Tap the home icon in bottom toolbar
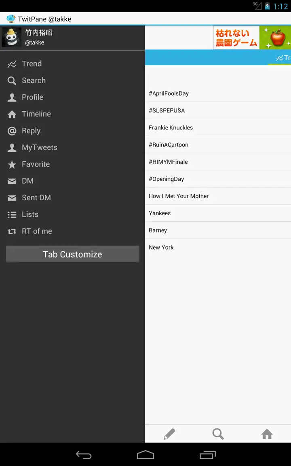291x466 pixels. [267, 434]
